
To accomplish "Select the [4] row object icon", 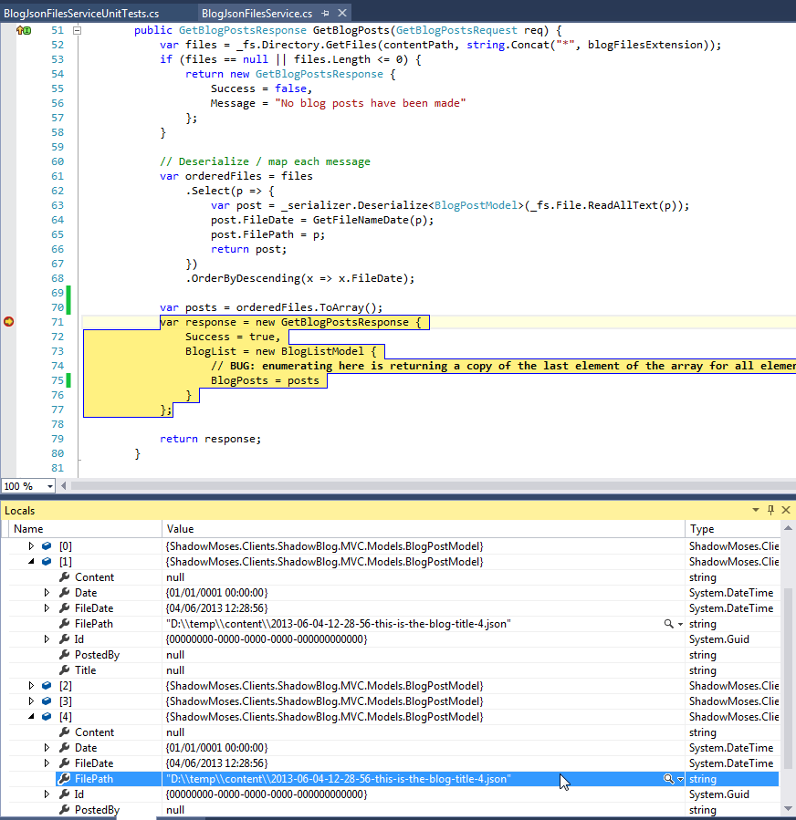I will click(47, 716).
